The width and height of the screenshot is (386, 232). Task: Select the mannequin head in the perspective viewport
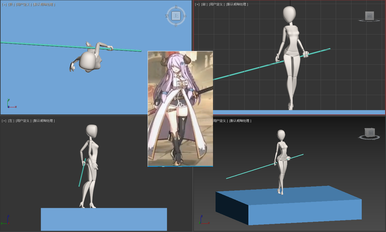[x=281, y=135]
